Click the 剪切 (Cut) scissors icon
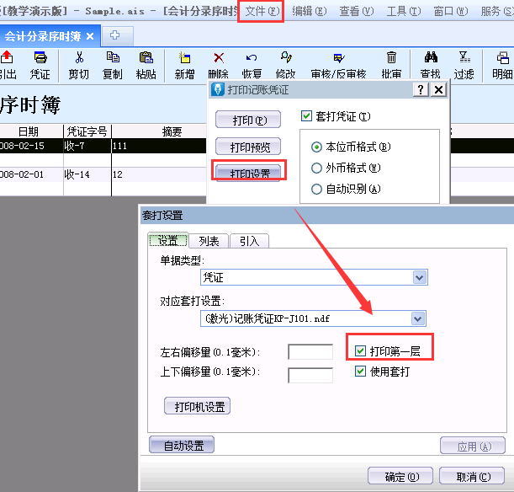The height and width of the screenshot is (492, 514). 78,58
